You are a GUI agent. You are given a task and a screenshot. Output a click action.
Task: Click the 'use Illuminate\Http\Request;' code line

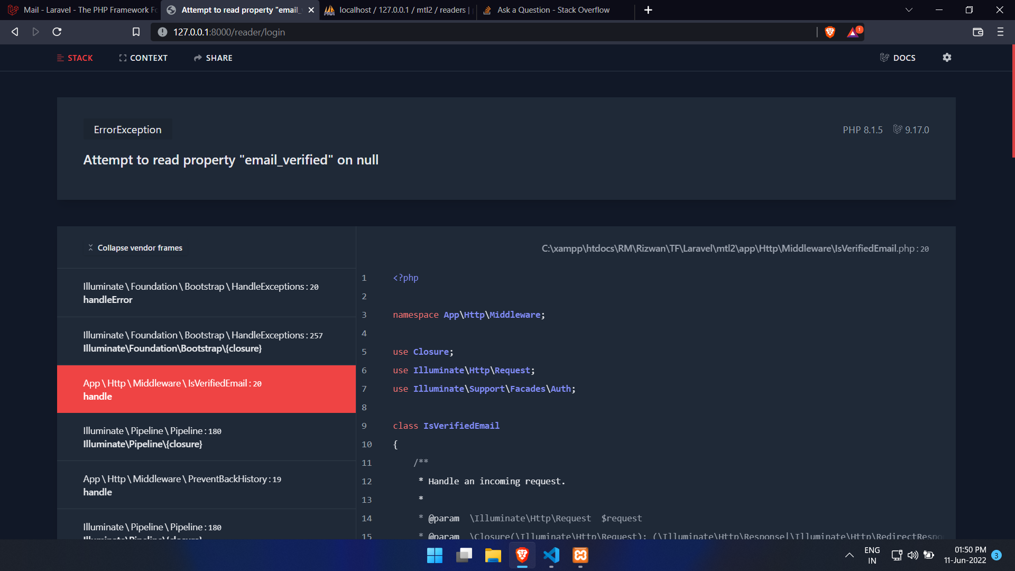pyautogui.click(x=464, y=370)
